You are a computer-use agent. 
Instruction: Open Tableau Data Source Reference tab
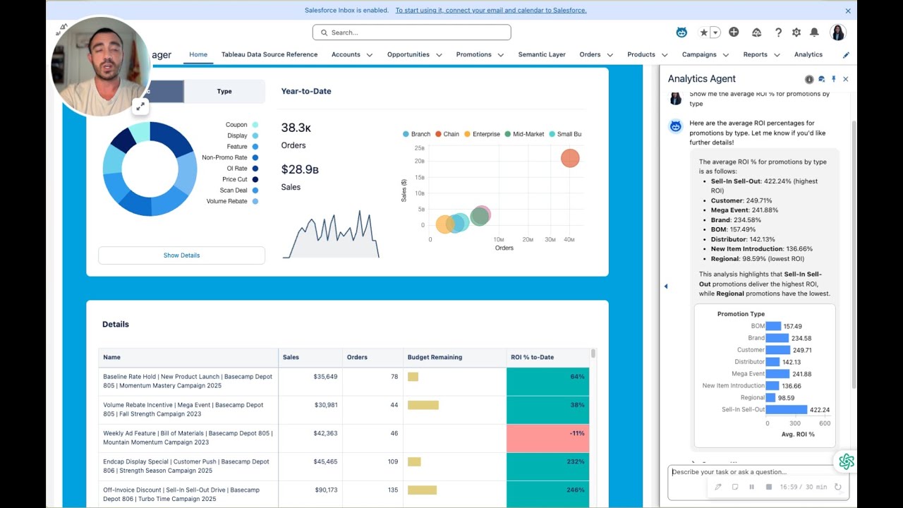click(x=269, y=54)
